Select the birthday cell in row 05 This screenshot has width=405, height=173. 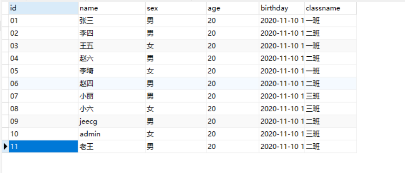[282, 71]
